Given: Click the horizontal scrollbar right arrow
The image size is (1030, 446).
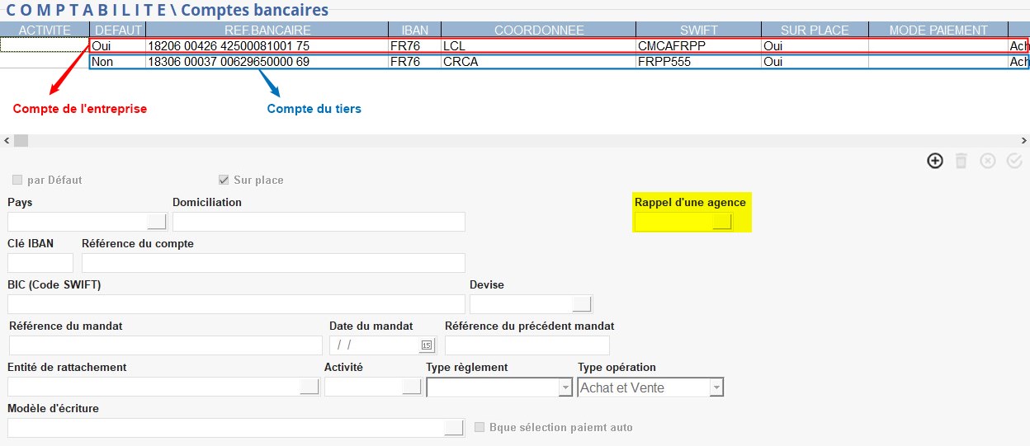Looking at the screenshot, I should point(1023,141).
